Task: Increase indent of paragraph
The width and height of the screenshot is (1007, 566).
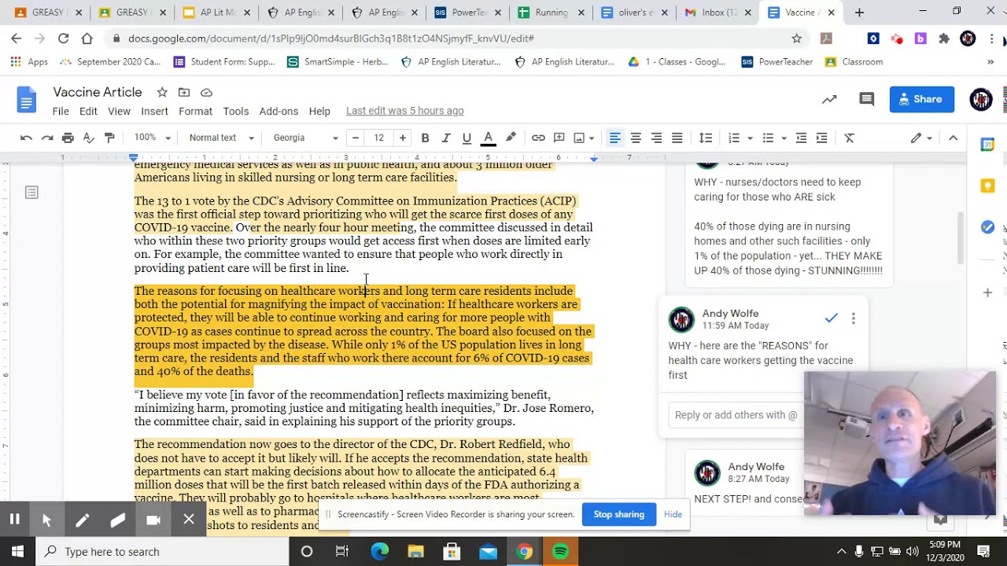Action: tap(821, 138)
